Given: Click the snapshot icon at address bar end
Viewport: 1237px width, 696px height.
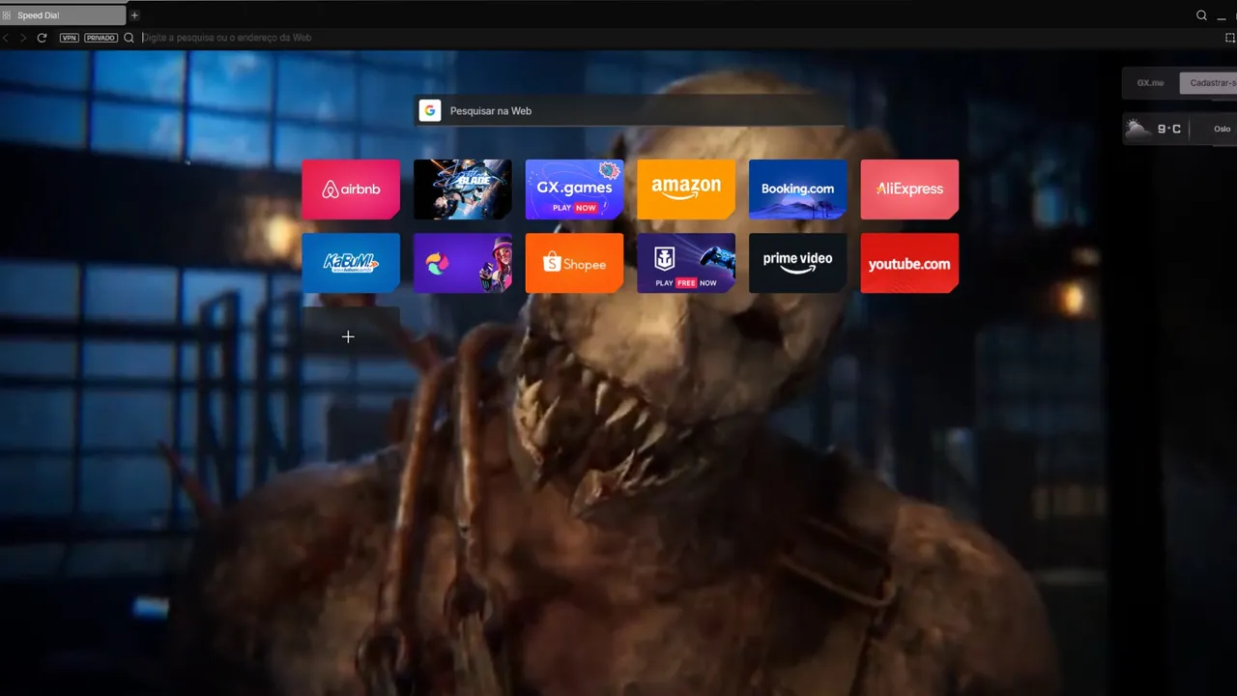Looking at the screenshot, I should [1230, 38].
